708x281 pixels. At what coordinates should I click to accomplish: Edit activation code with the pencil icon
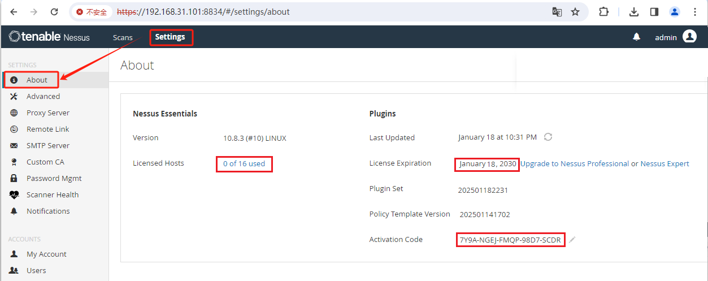pyautogui.click(x=572, y=240)
